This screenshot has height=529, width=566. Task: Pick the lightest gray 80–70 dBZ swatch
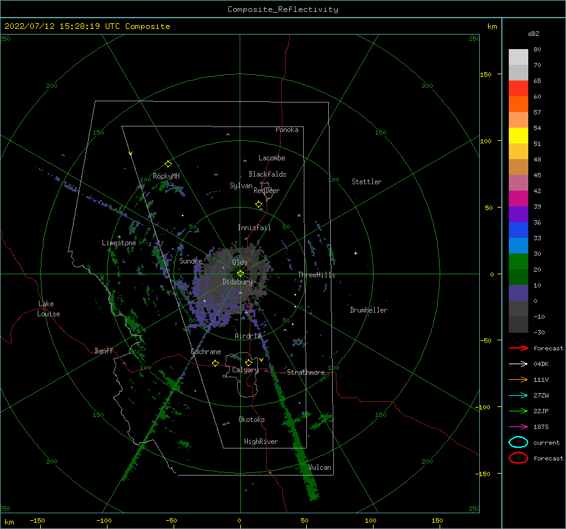click(518, 57)
